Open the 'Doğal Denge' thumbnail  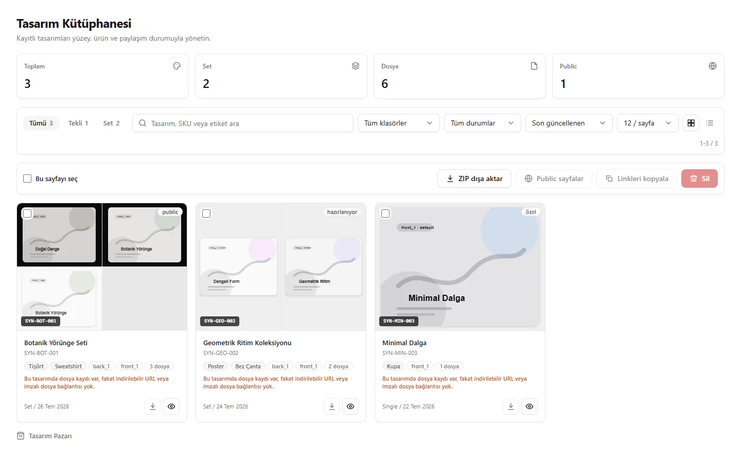(x=59, y=235)
